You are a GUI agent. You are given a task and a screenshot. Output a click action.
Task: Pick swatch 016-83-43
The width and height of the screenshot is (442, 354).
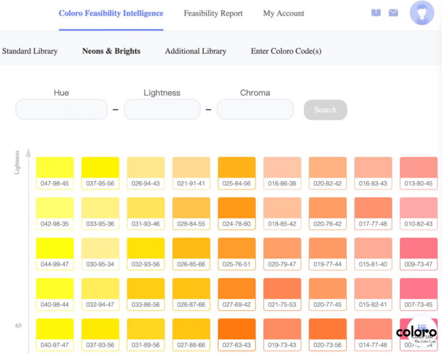(x=373, y=173)
